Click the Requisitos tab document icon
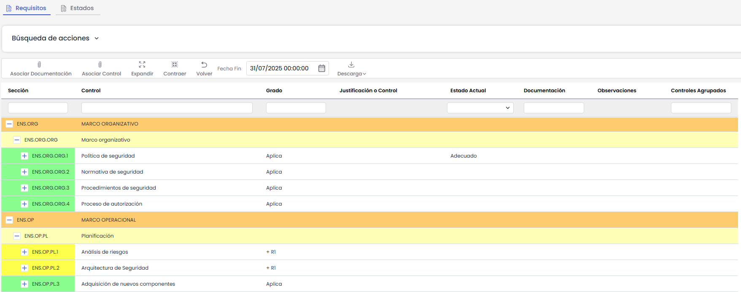The image size is (741, 292). (x=9, y=8)
